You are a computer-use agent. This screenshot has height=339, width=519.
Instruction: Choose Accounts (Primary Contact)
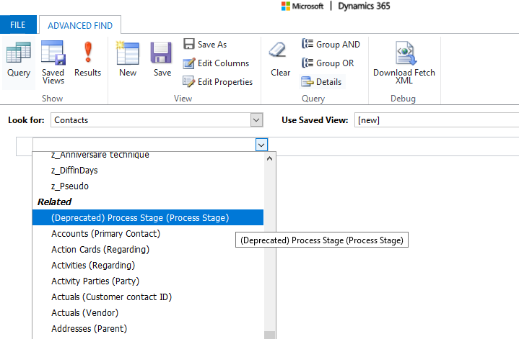click(x=148, y=233)
